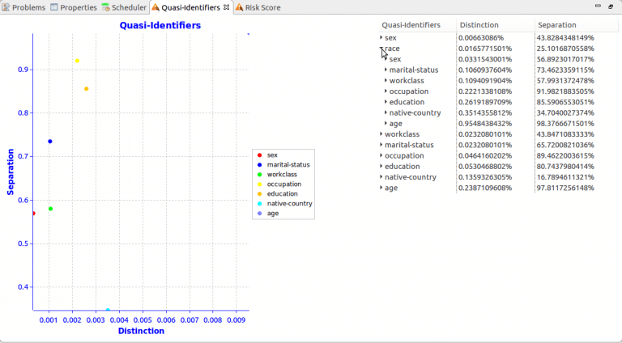Sort by Separation column header
622x343 pixels.
coord(577,25)
